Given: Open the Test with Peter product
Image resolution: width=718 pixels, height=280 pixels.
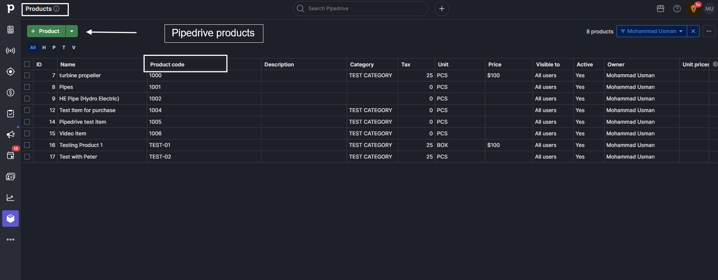Looking at the screenshot, I should coord(78,157).
